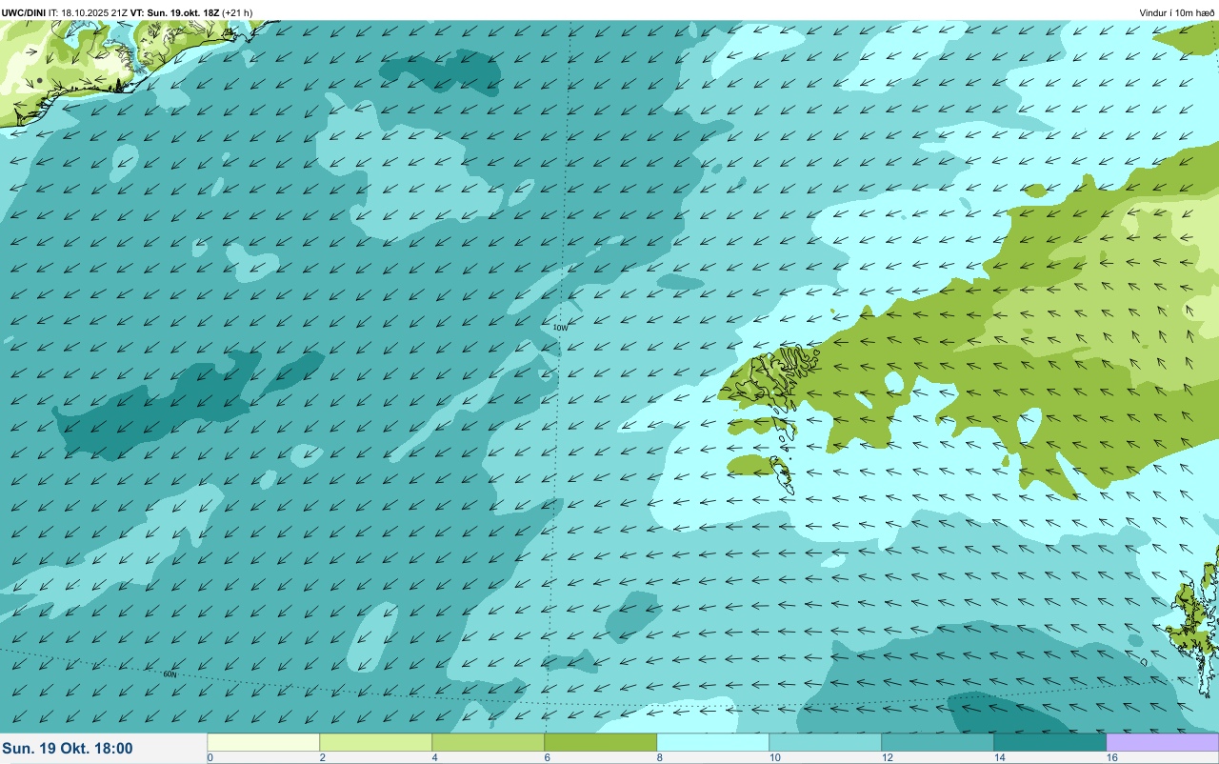1219x764 pixels.
Task: Click the pale yellow 0–2 legend swatch
Action: (264, 742)
